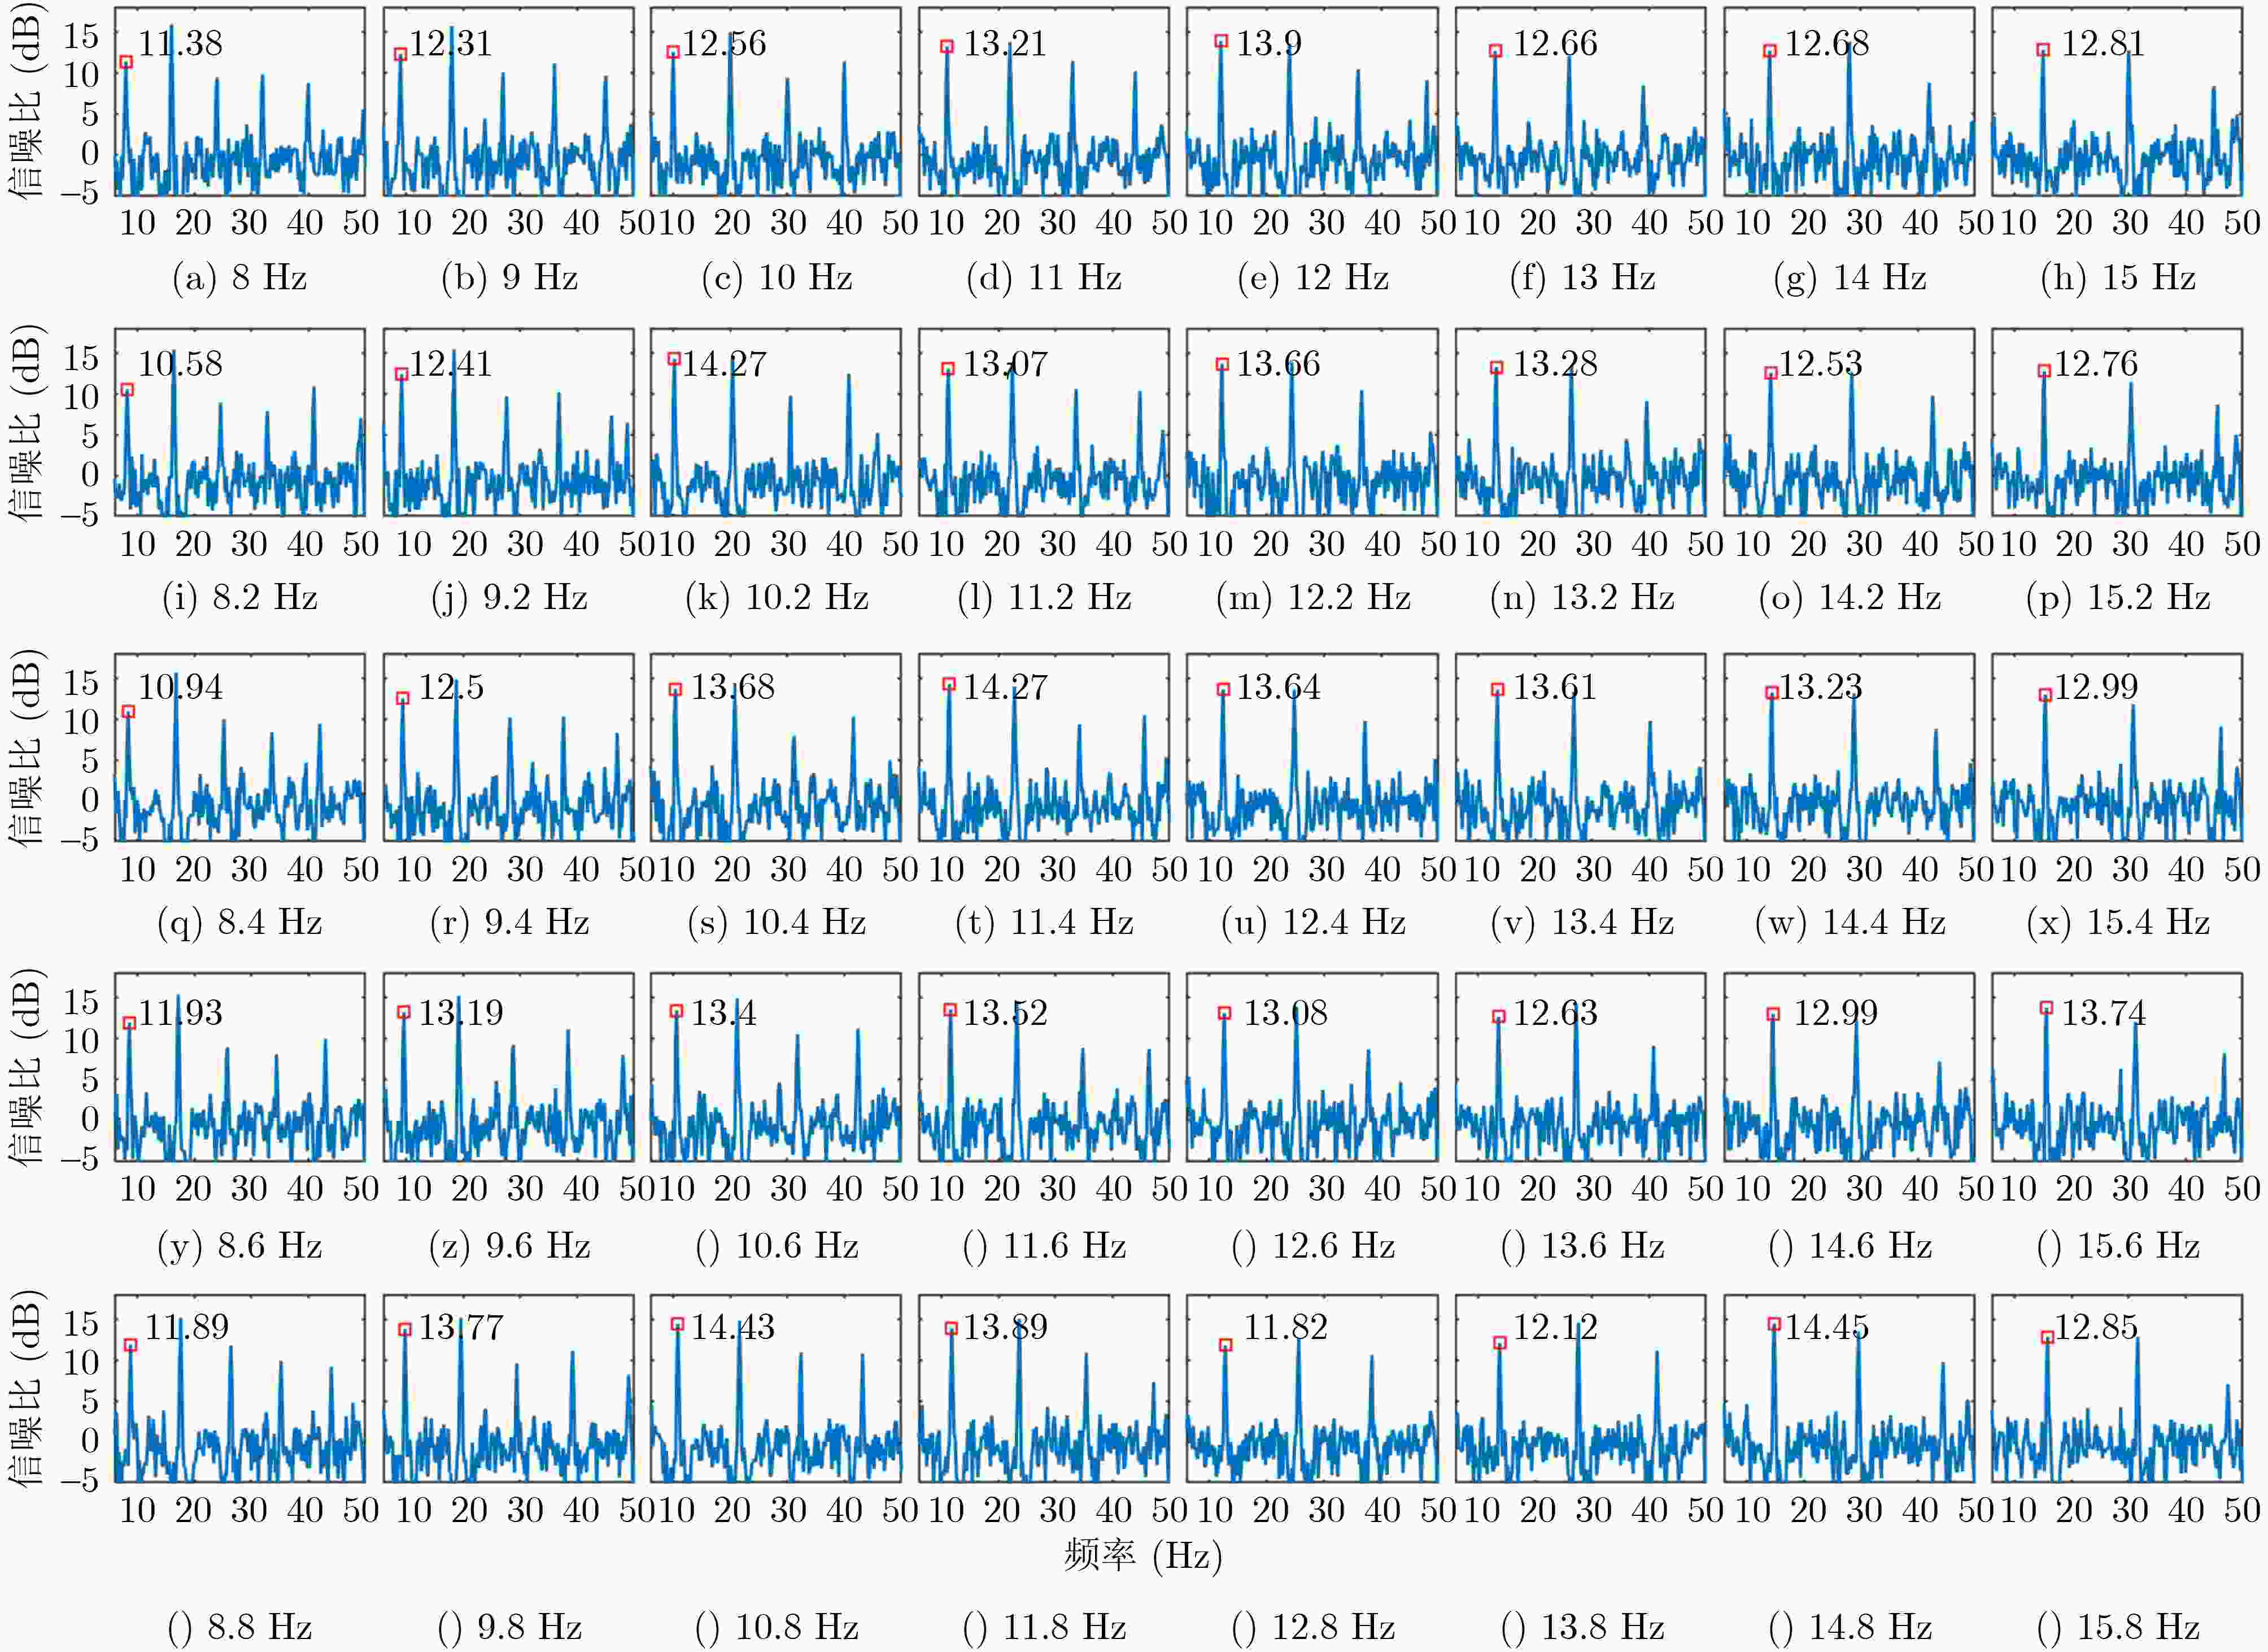Click the red marker in the 8 Hz plot

(126, 62)
